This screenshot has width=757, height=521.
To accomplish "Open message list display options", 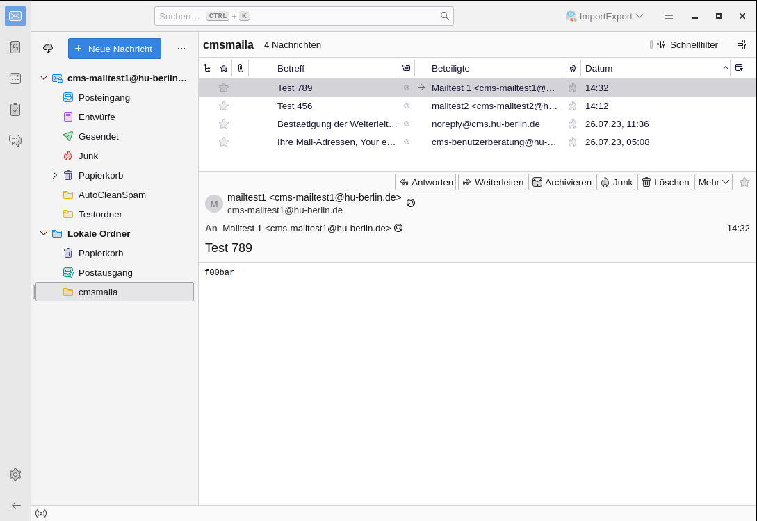I will pos(741,44).
